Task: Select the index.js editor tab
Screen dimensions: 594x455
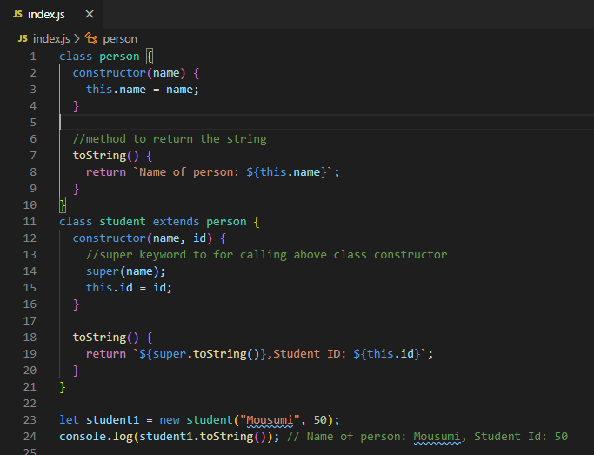Action: coord(52,15)
